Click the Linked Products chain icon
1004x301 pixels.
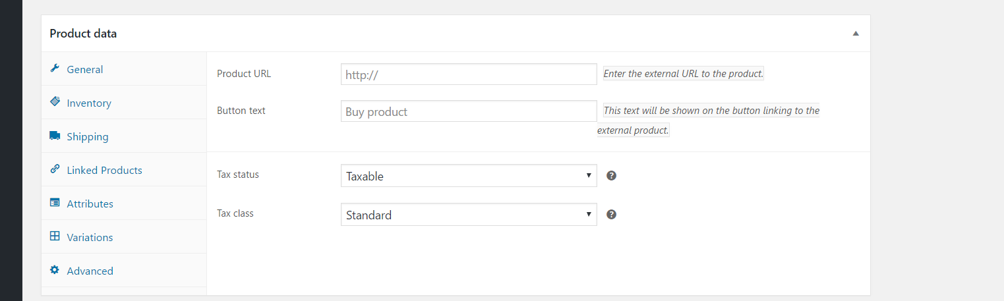tap(55, 169)
